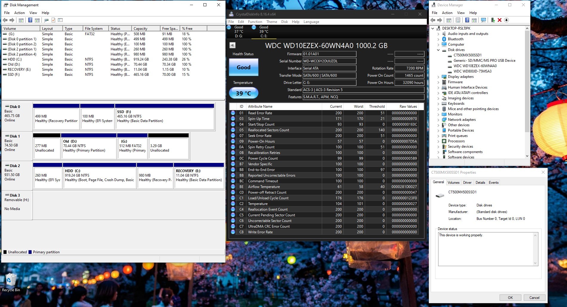Image resolution: width=567 pixels, height=307 pixels.
Task: Click the Reallocated Sectors Count row
Action: click(x=324, y=130)
